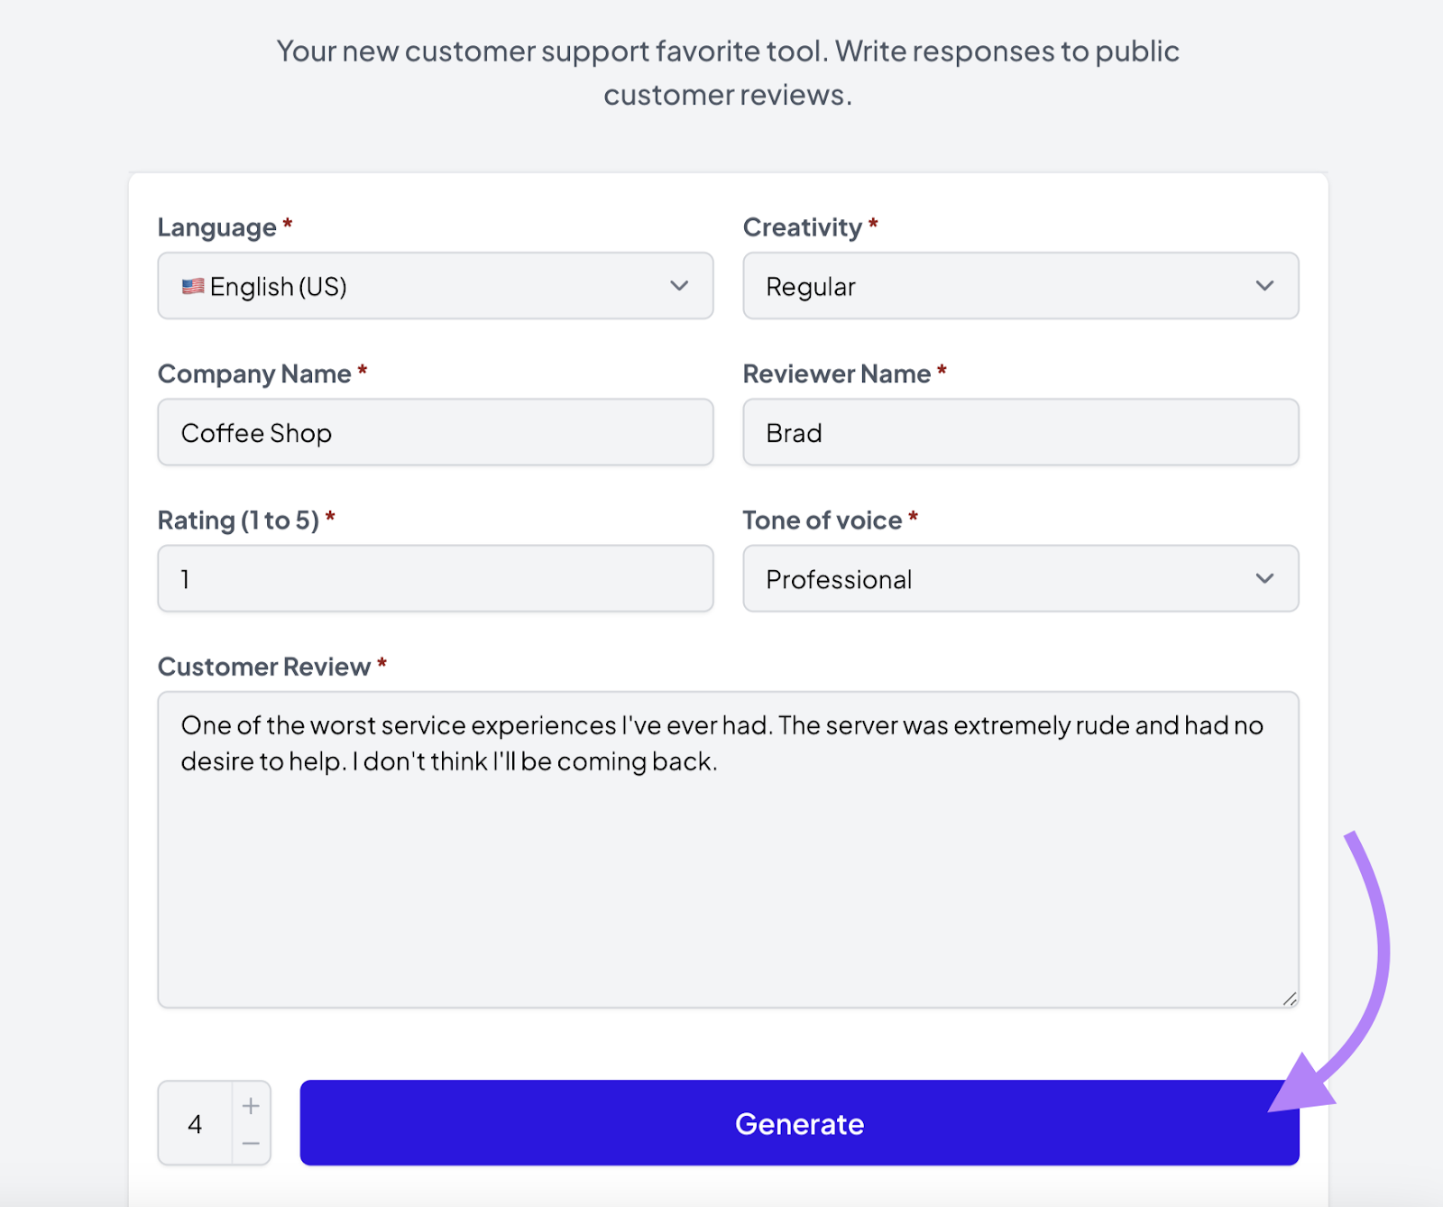Viewport: 1443px width, 1207px height.
Task: Decrease generated responses using the stepper
Action: click(x=251, y=1142)
